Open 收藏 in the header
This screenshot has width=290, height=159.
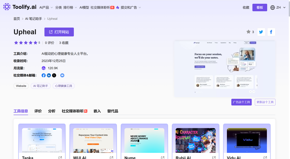246,7
